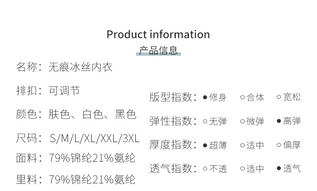Select 适中 in the 透气指数 row

[242, 169]
